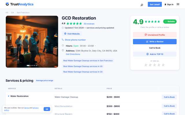The height and width of the screenshot is (115, 185).
Task: Click the Visit Website button
Action: [x=72, y=34]
